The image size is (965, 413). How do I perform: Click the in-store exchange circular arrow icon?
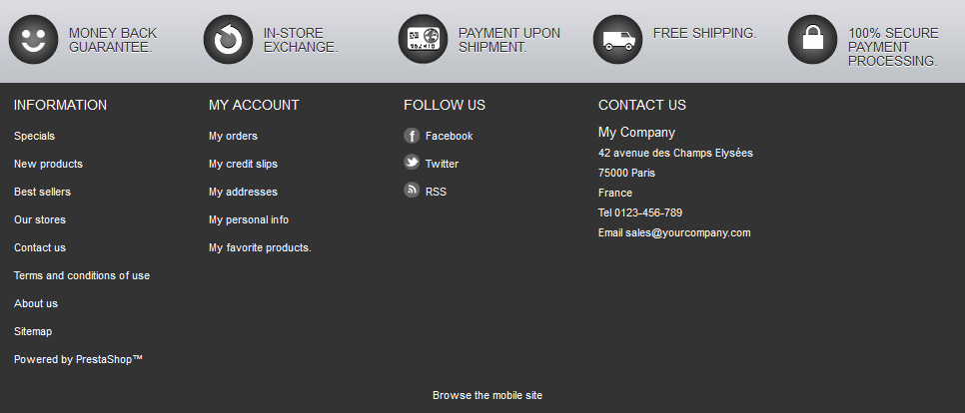click(228, 40)
